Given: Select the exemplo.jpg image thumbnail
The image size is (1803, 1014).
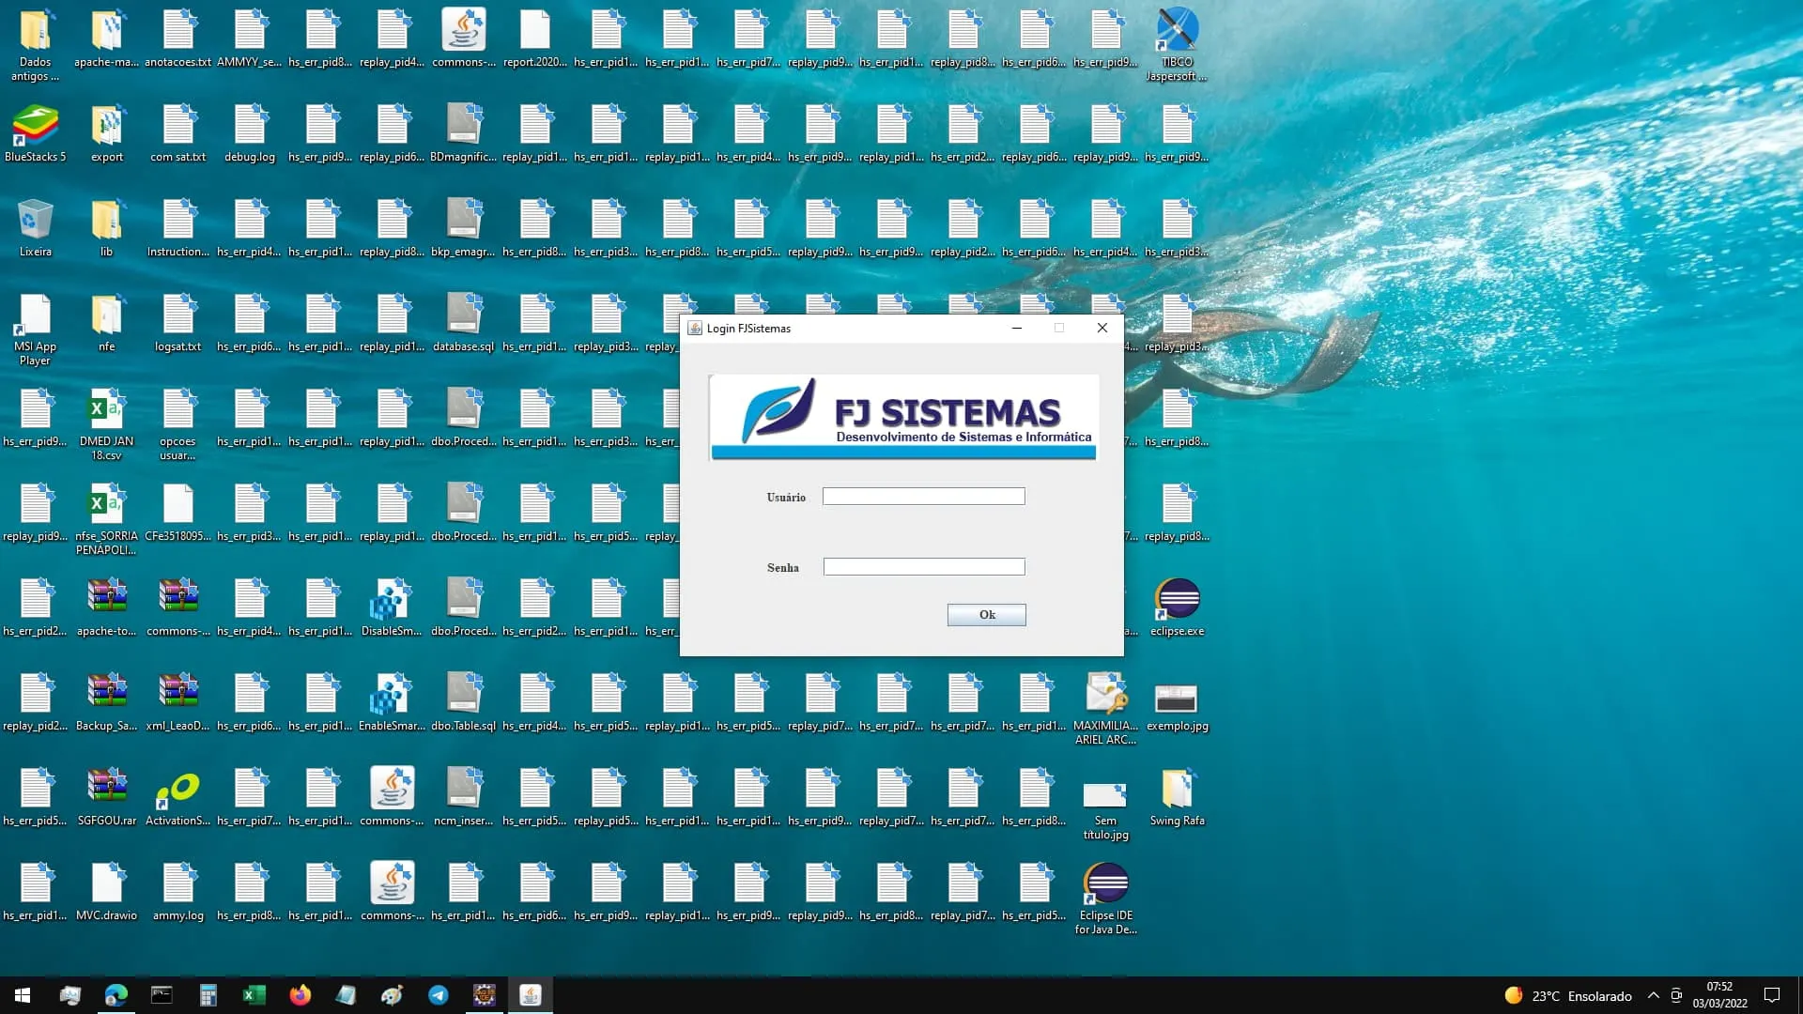Looking at the screenshot, I should pyautogui.click(x=1177, y=702).
